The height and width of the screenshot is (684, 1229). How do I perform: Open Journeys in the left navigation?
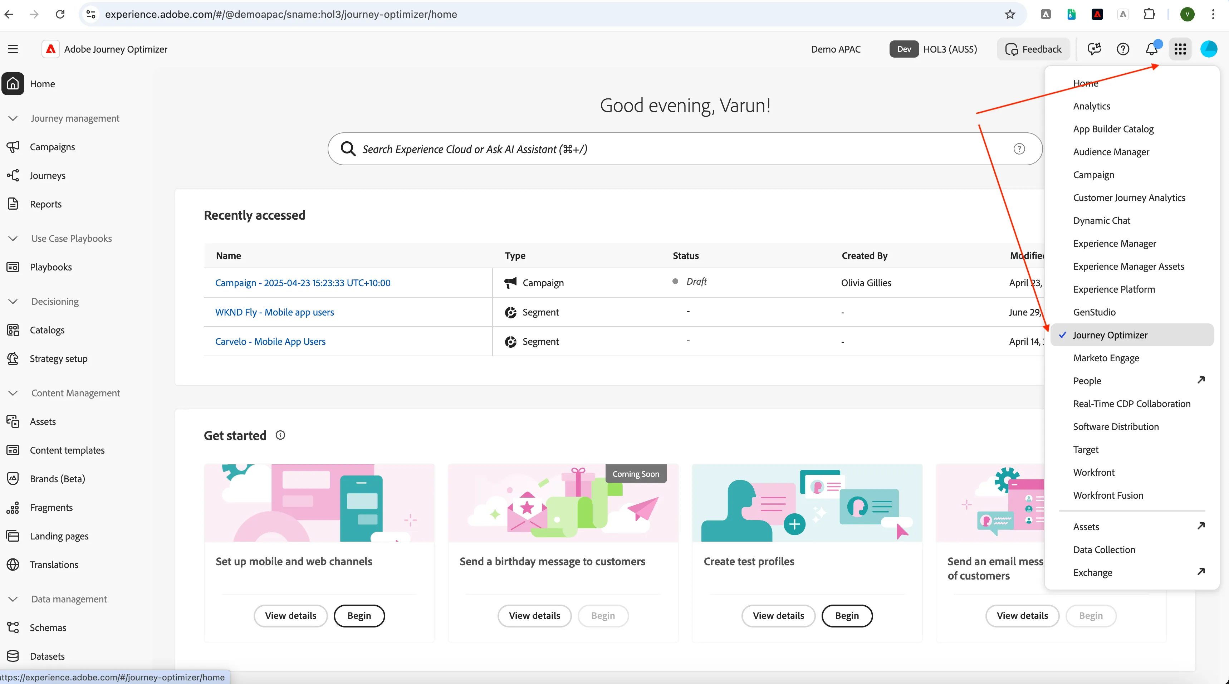pos(47,176)
